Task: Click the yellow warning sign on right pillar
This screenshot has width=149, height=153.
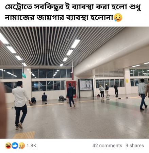Action: pos(127,81)
